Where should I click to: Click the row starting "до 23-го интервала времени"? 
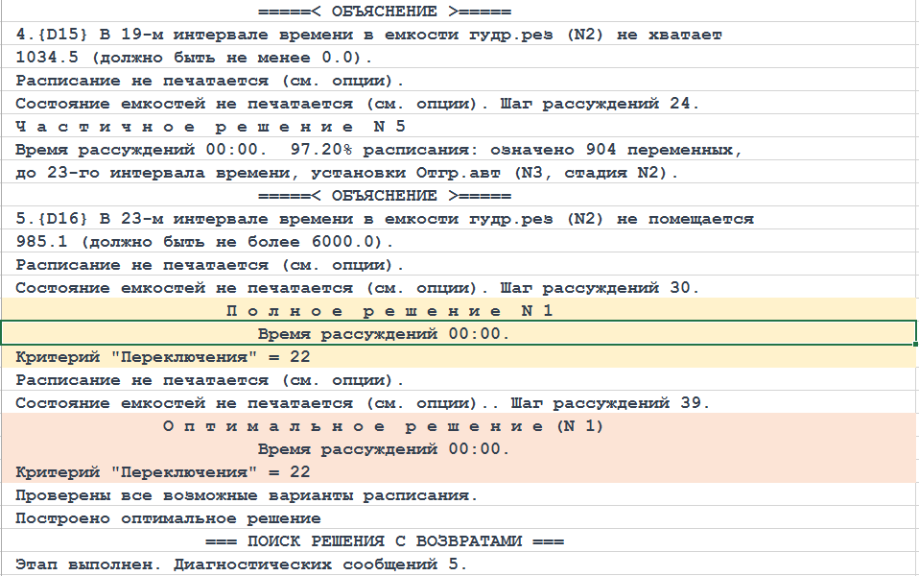[347, 173]
